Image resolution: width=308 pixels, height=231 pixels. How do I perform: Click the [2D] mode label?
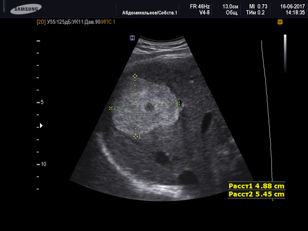pos(41,22)
